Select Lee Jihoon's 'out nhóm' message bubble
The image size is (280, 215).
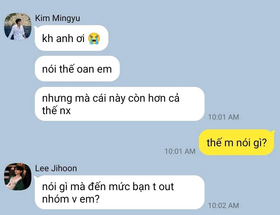click(120, 192)
